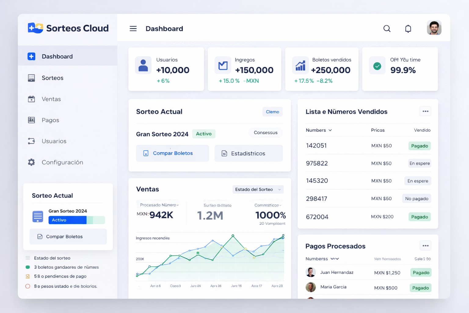The height and width of the screenshot is (313, 469).
Task: Toggle En espere status for number 975822
Action: [x=419, y=163]
